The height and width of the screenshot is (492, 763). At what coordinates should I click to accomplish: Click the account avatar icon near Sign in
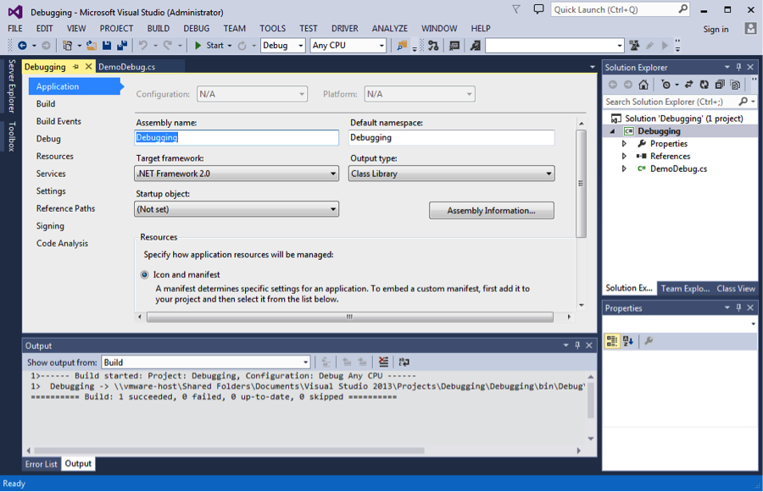point(750,28)
